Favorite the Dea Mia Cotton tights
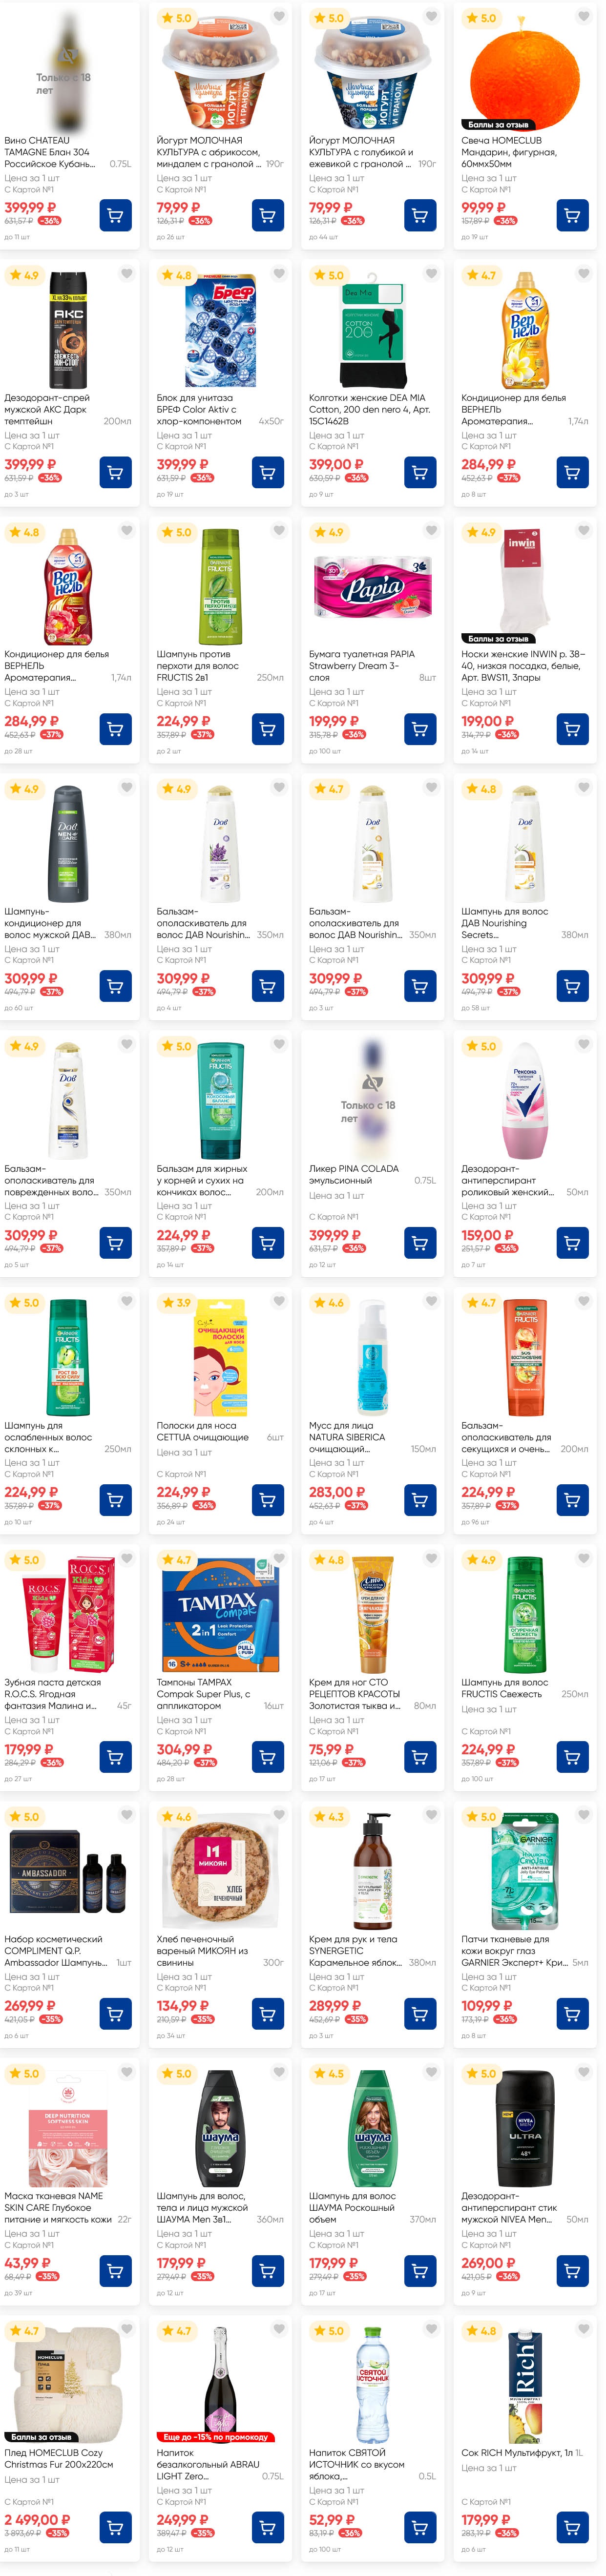This screenshot has height=2576, width=606. pyautogui.click(x=431, y=274)
